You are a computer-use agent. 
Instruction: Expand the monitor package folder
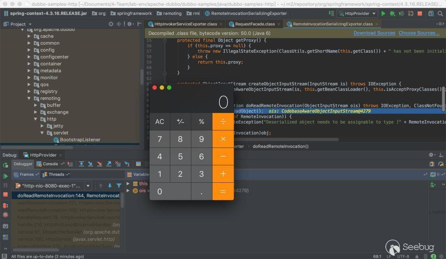[29, 78]
